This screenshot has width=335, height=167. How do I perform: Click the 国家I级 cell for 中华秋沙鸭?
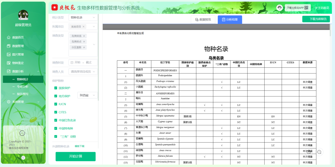pos(188,117)
